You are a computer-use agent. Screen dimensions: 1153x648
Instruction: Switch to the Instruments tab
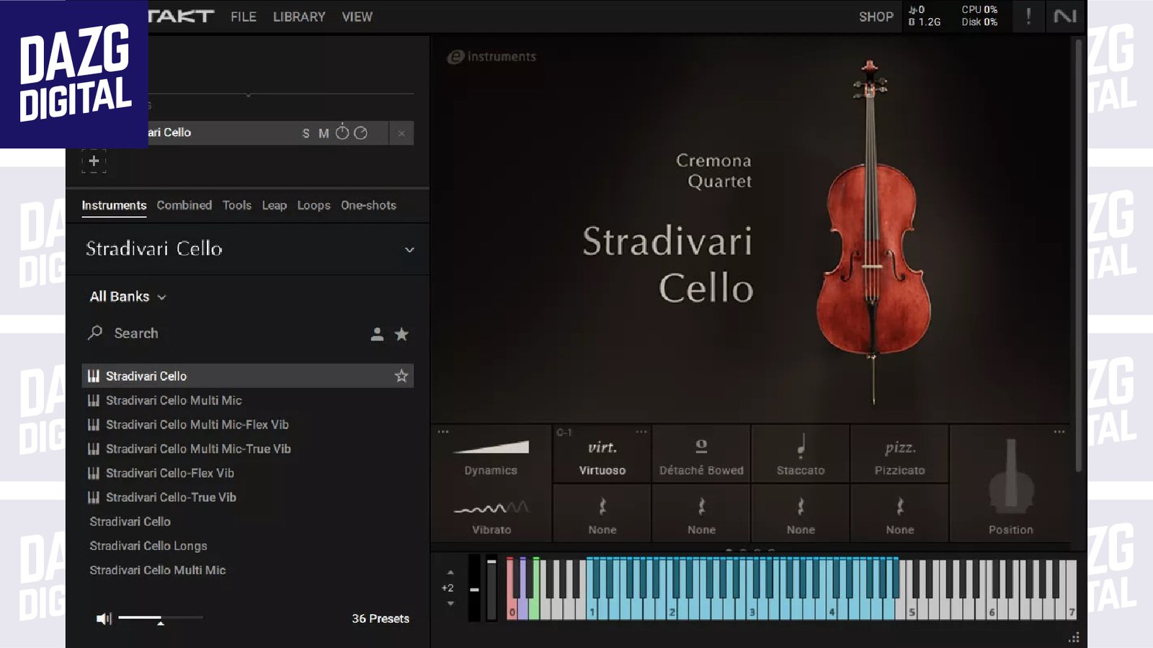tap(114, 205)
